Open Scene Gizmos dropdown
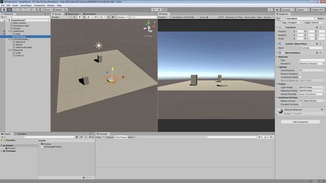Image resolution: width=326 pixels, height=183 pixels. (x=122, y=17)
